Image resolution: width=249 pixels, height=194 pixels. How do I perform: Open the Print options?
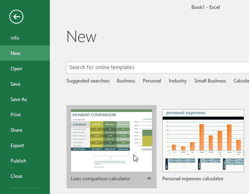pos(16,115)
